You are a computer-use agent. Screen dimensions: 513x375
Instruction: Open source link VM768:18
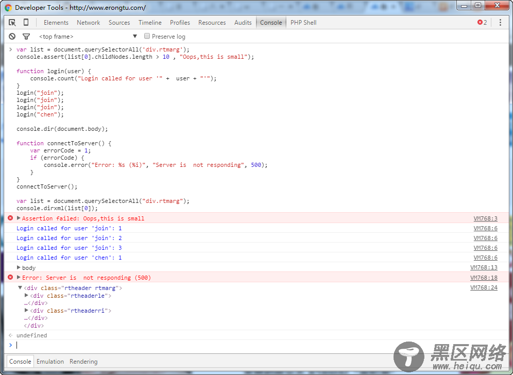(x=484, y=278)
